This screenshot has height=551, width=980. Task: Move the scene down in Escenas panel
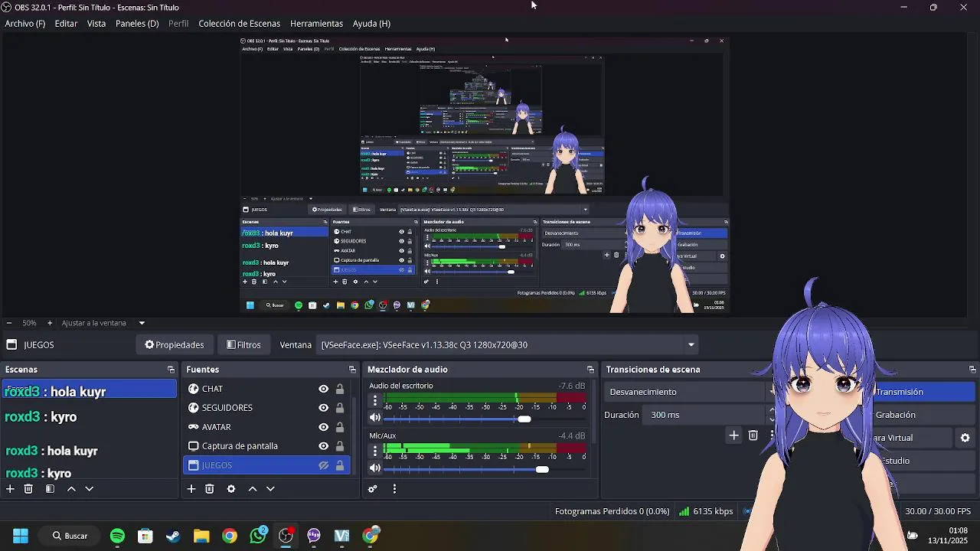coord(89,489)
